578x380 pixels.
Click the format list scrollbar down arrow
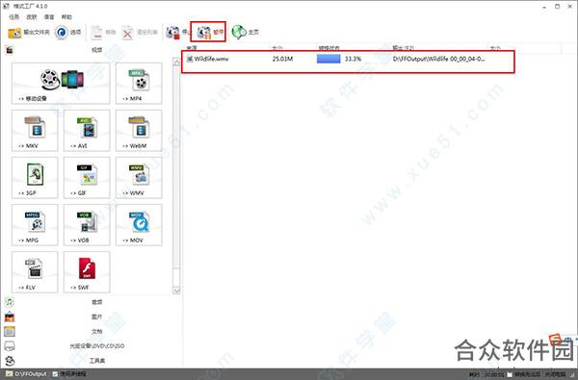(x=176, y=291)
